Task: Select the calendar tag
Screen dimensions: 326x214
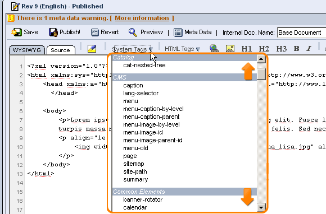Action: tap(135, 208)
